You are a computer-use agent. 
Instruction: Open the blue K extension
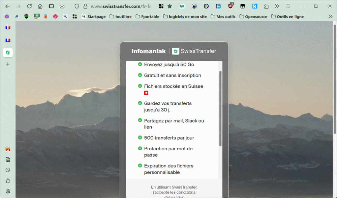pos(255,6)
